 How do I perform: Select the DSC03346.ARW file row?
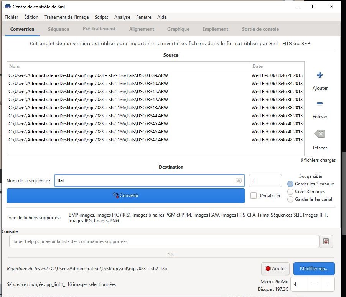point(155,132)
